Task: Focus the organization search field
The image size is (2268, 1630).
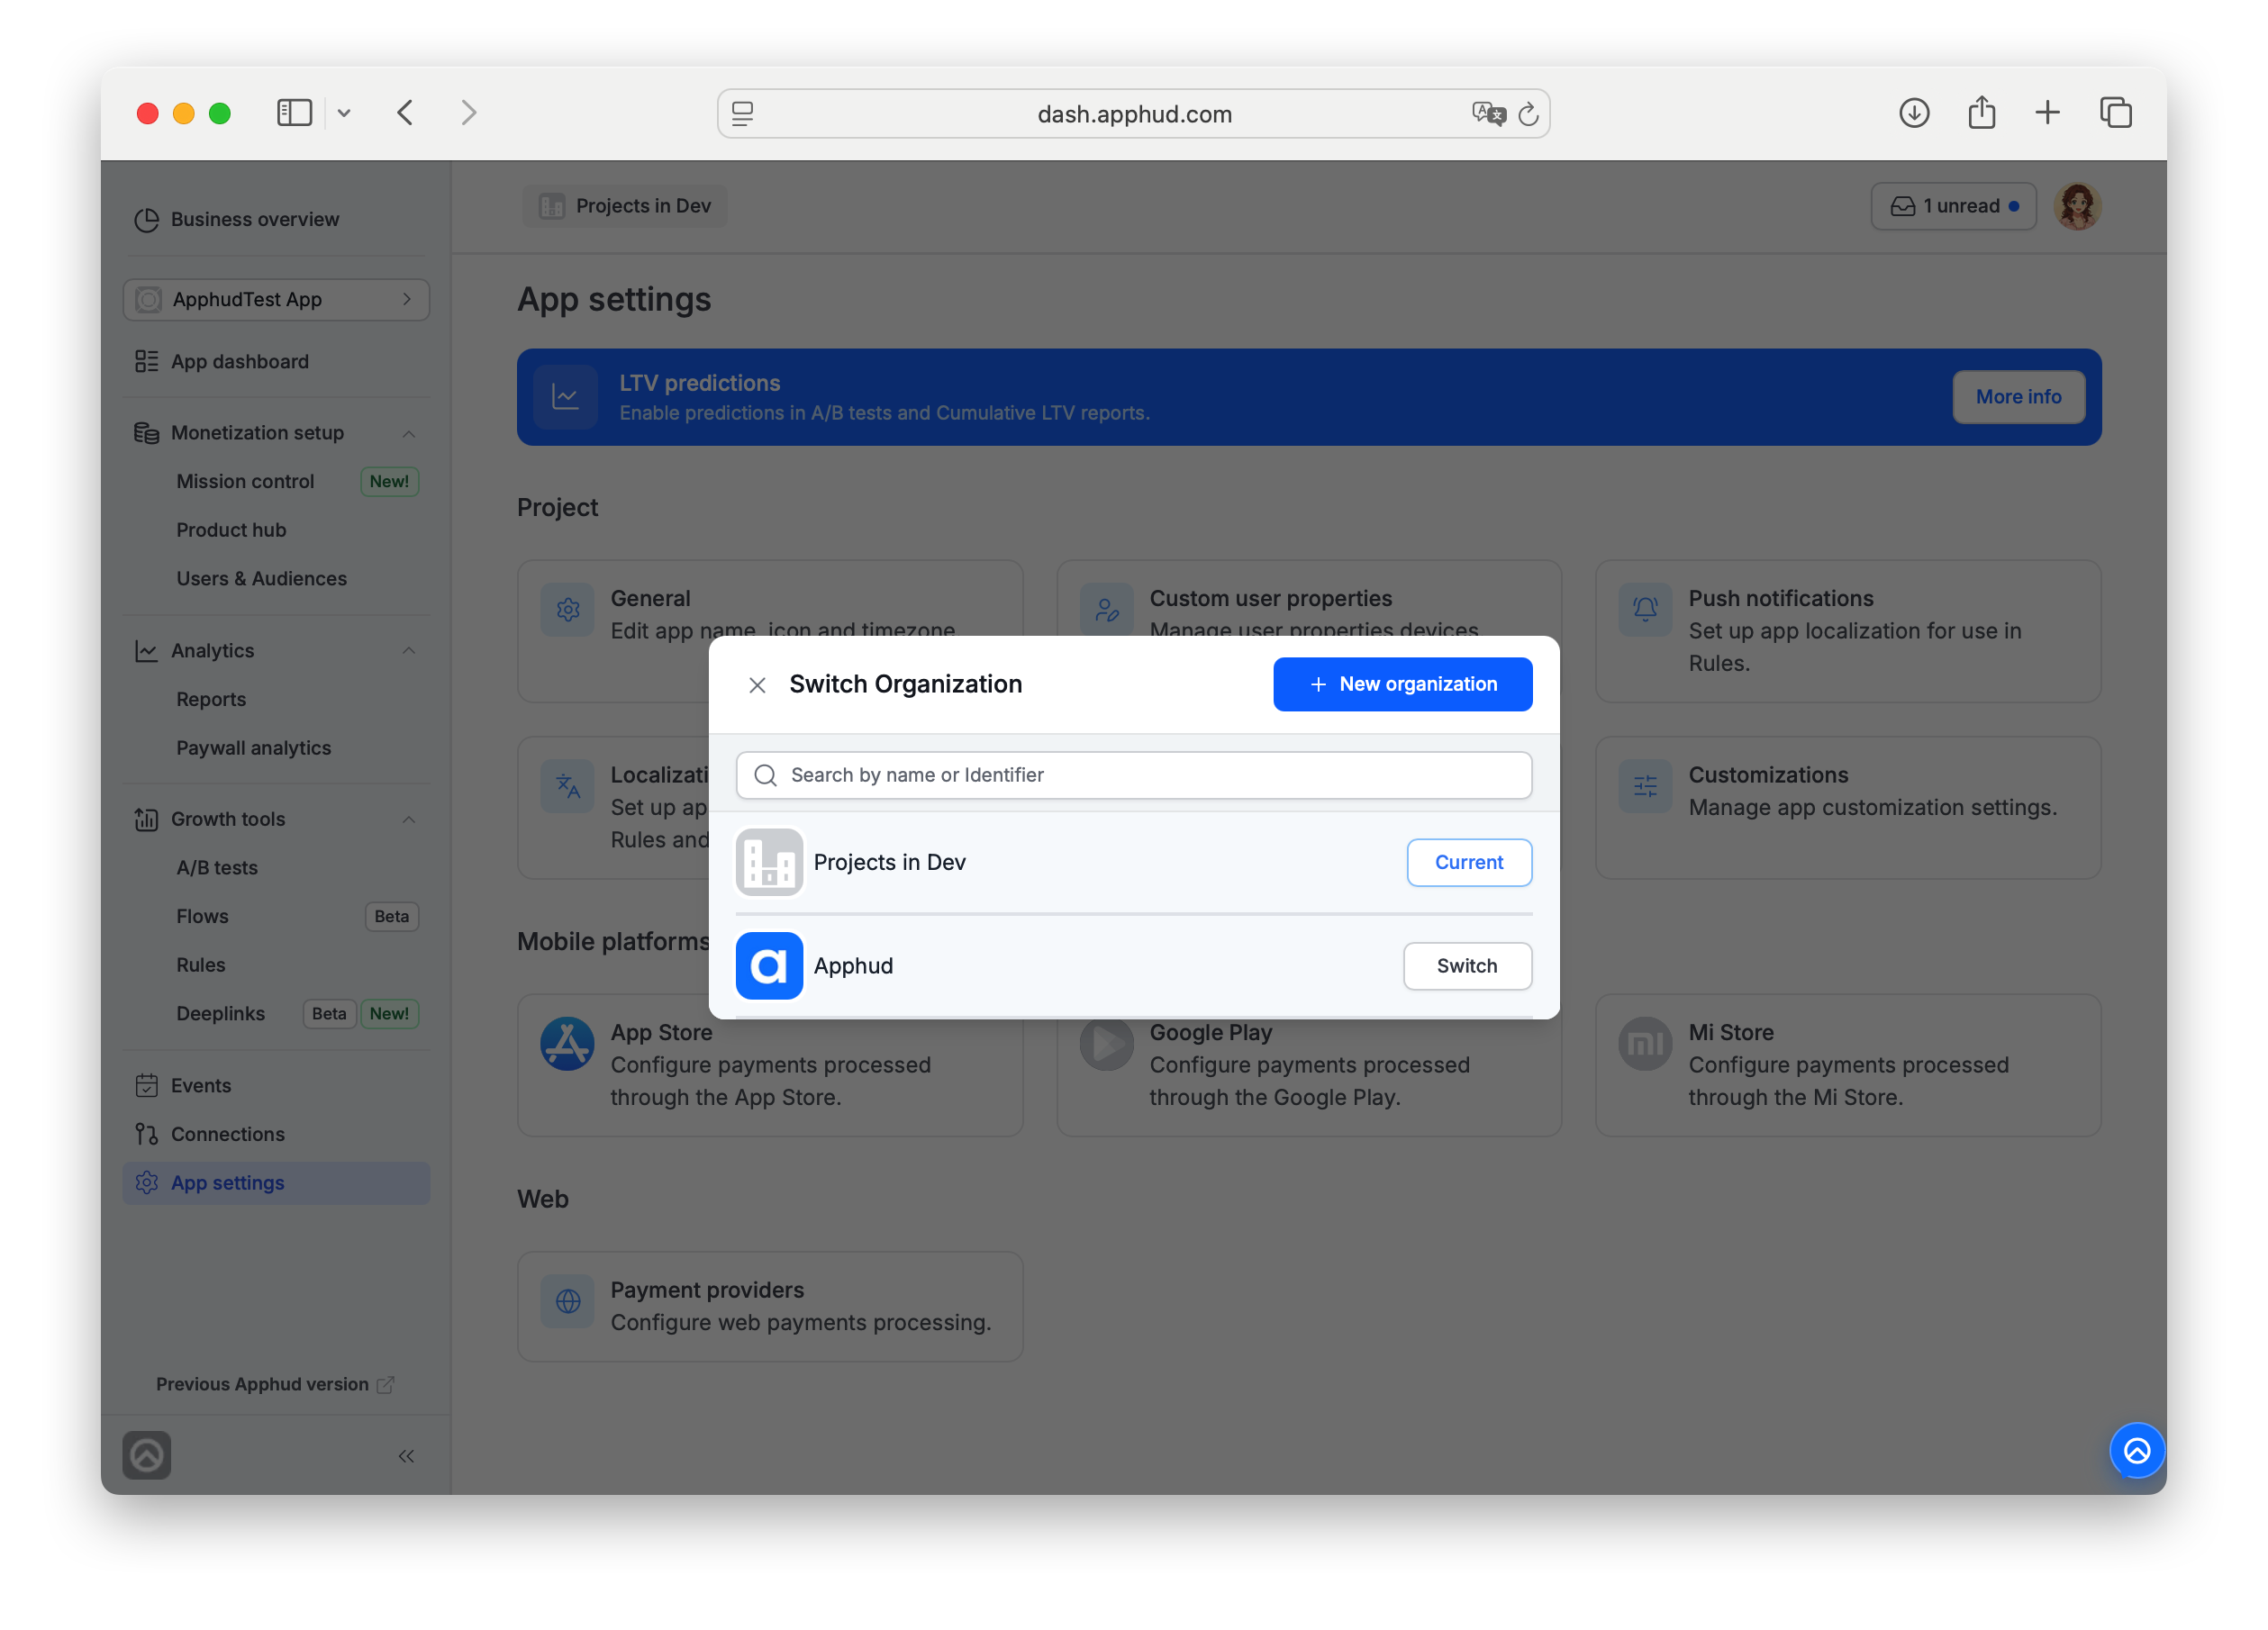Action: [x=1134, y=775]
